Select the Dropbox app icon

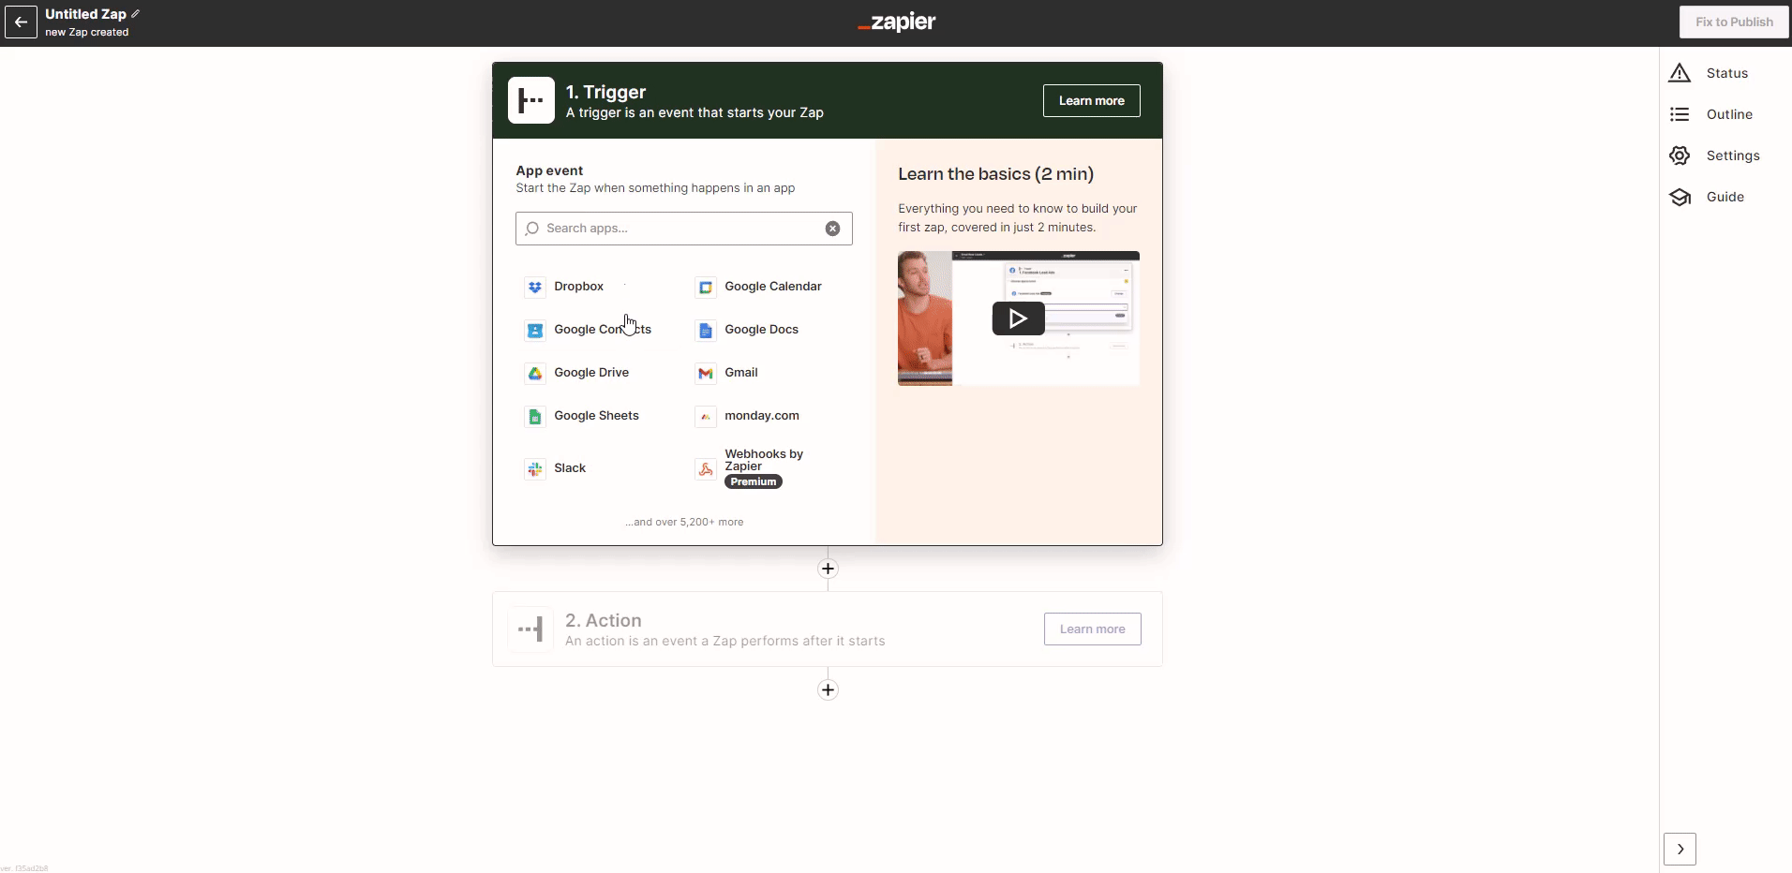[x=535, y=287]
